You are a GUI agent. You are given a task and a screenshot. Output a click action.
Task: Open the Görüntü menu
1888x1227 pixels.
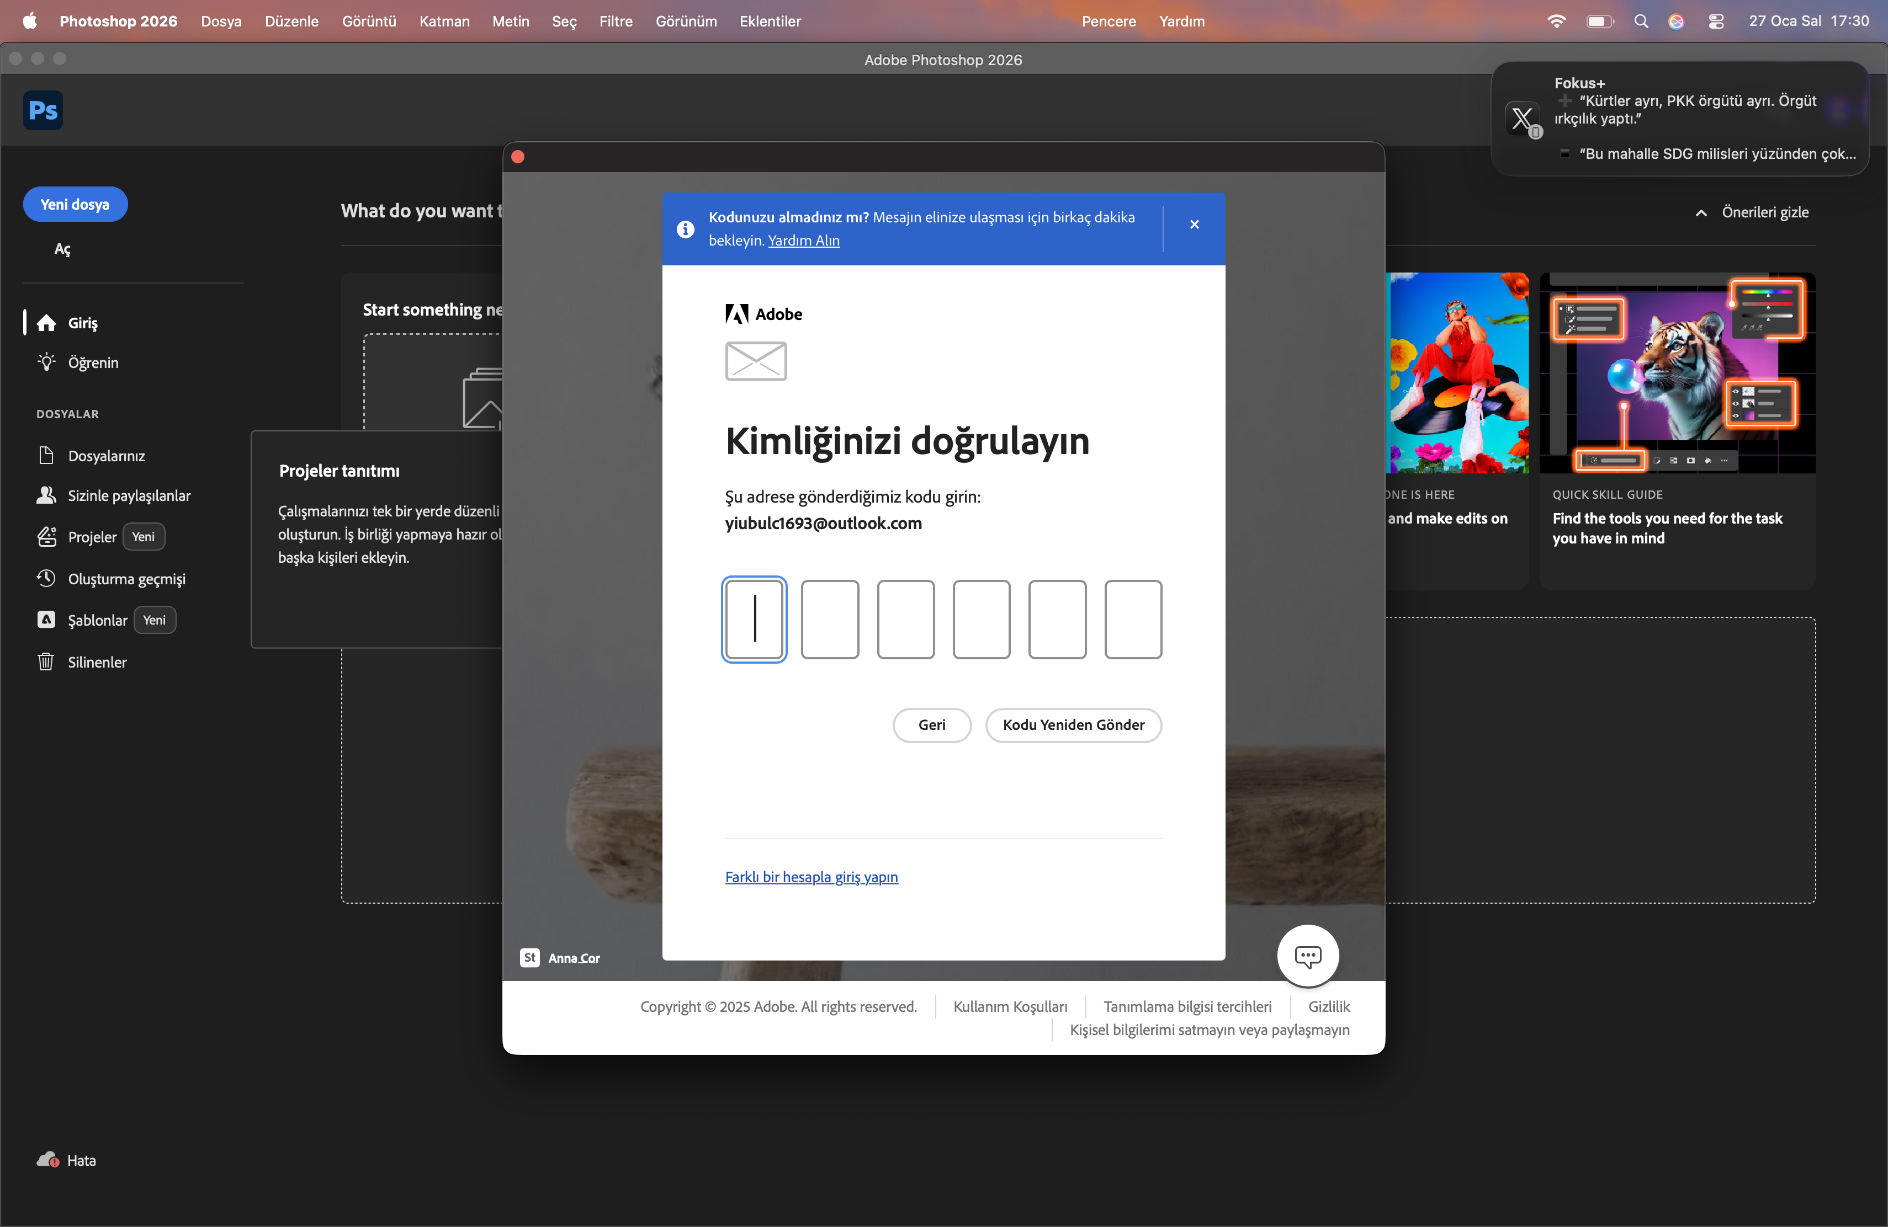pos(369,22)
